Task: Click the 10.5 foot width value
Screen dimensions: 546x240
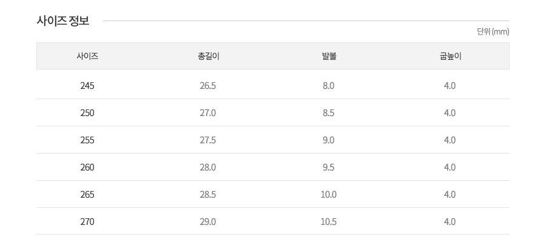Action: [x=329, y=222]
